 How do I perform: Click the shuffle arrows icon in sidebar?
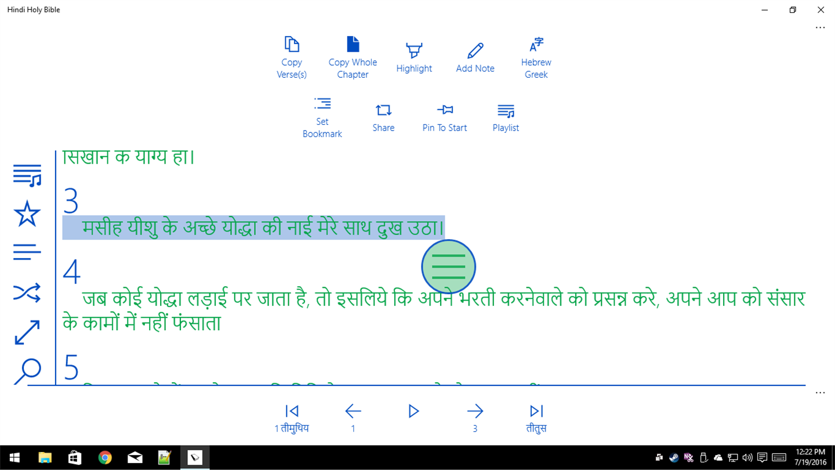(27, 293)
